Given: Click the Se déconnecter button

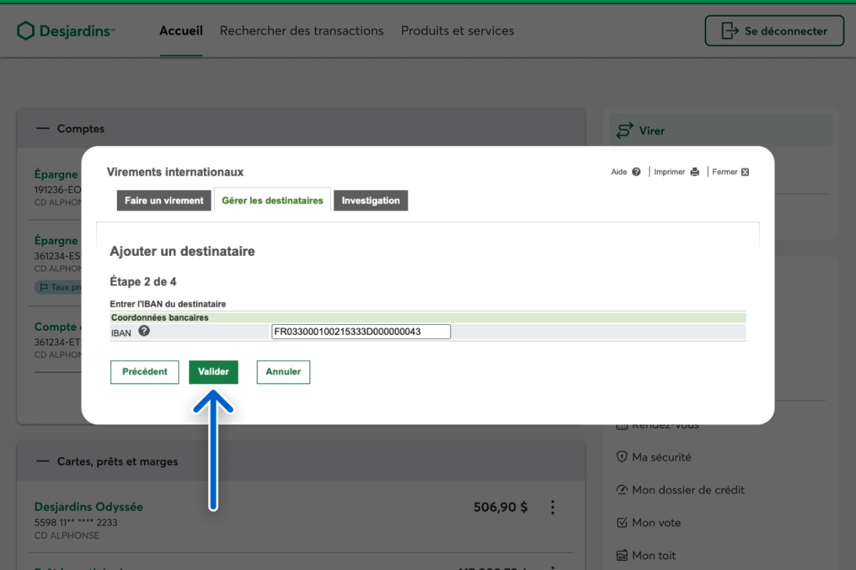Looking at the screenshot, I should 774,31.
